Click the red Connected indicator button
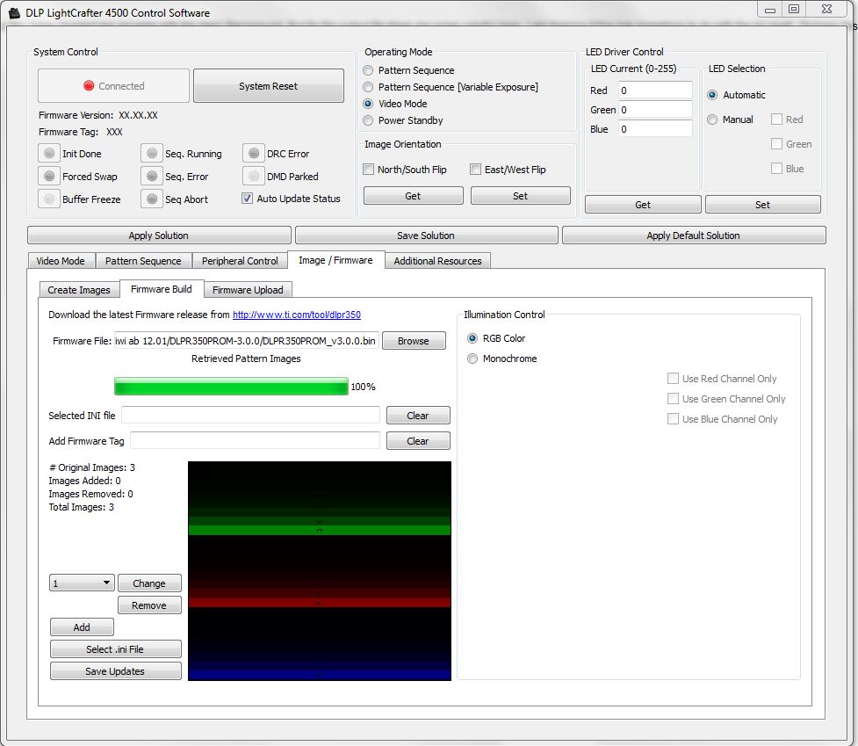The image size is (858, 746). (x=114, y=86)
